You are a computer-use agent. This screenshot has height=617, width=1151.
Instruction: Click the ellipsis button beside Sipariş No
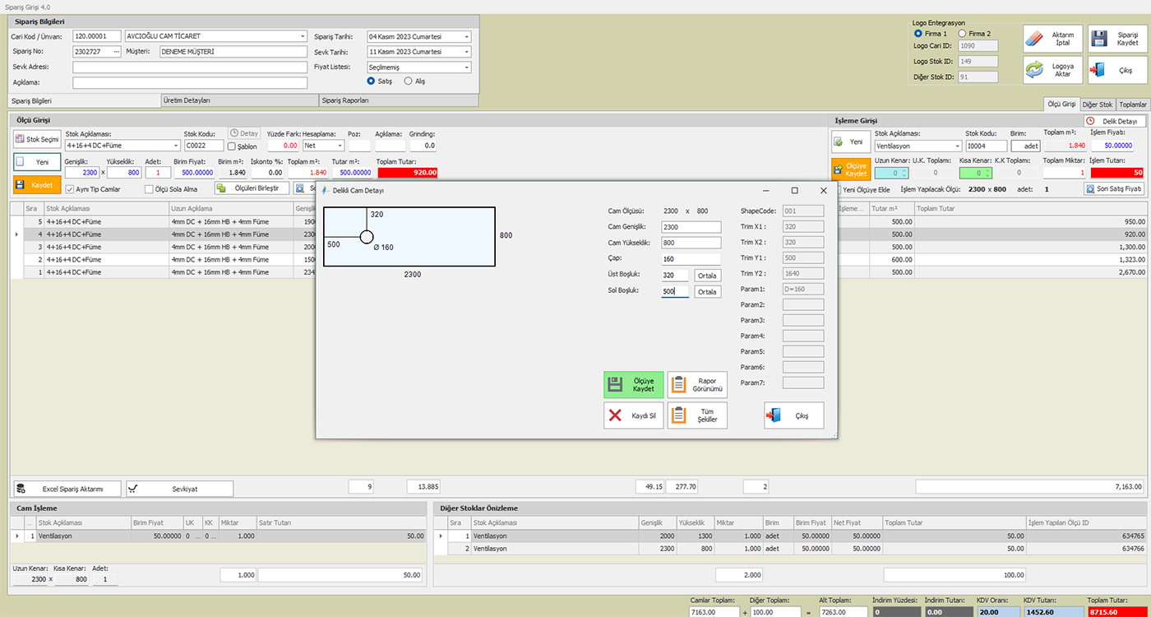[x=116, y=52]
